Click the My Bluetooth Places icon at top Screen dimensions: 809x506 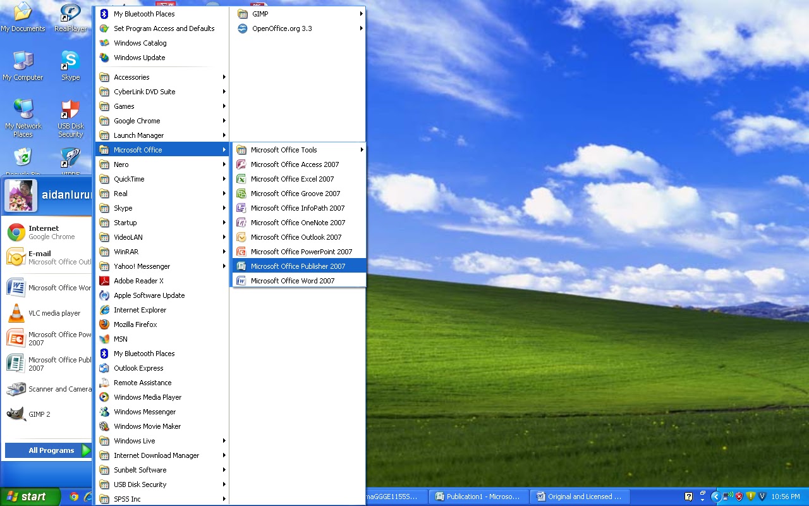pos(104,14)
